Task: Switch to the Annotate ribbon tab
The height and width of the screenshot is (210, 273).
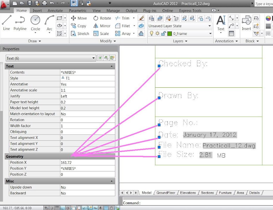Action: (x=55, y=11)
